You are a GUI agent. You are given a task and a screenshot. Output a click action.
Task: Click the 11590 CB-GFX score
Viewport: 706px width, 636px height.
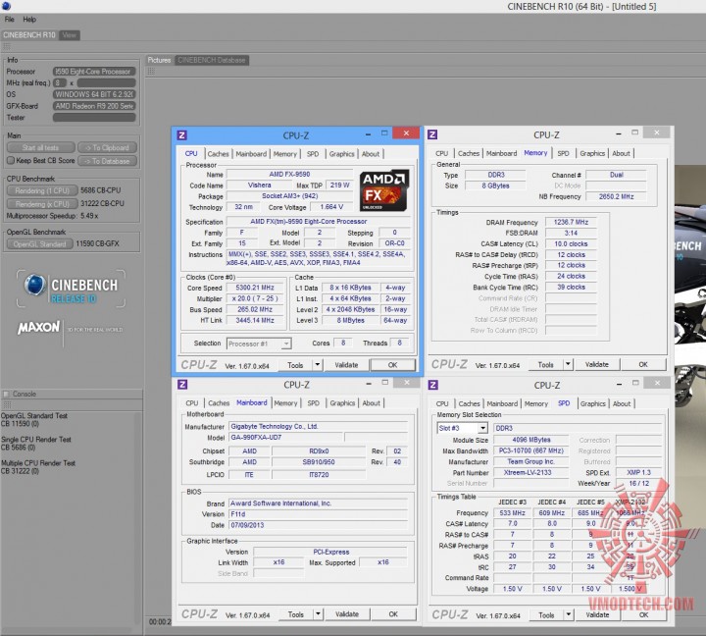[x=97, y=243]
